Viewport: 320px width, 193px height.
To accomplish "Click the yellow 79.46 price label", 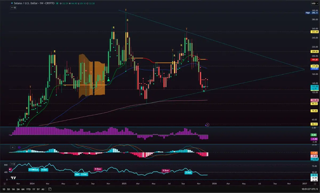I will point(315,111).
